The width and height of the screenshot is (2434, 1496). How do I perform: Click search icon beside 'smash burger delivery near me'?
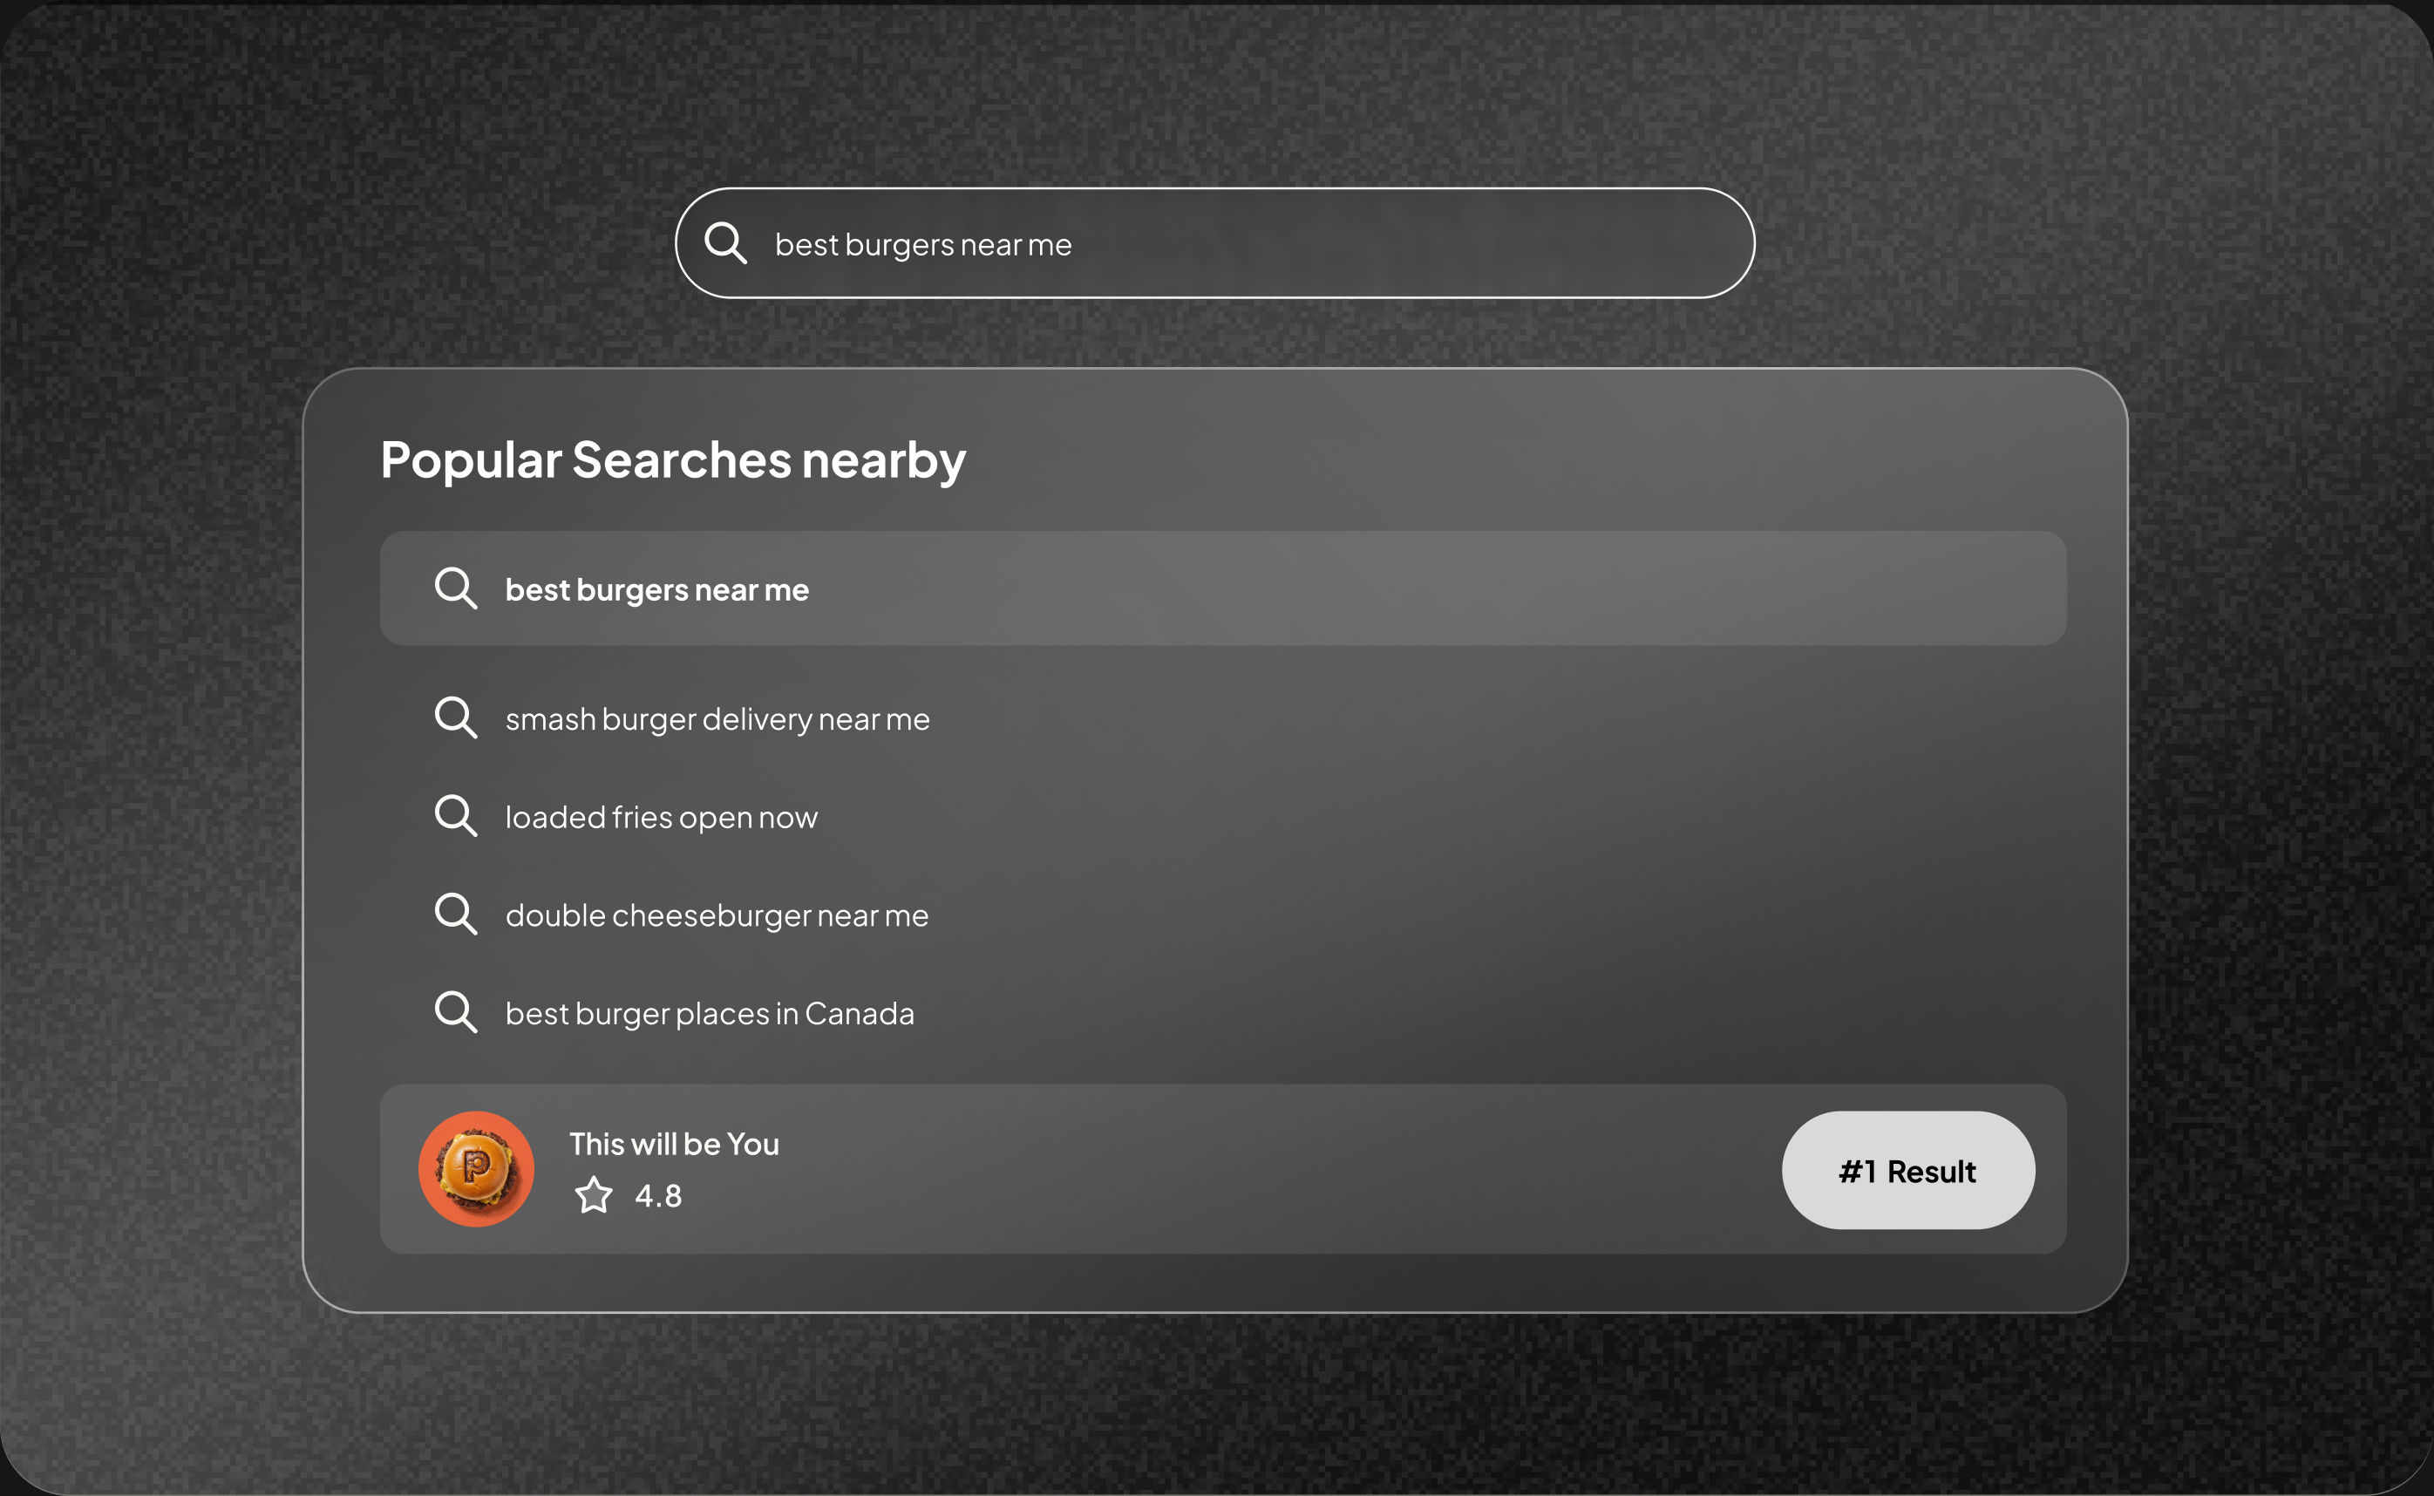tap(456, 717)
